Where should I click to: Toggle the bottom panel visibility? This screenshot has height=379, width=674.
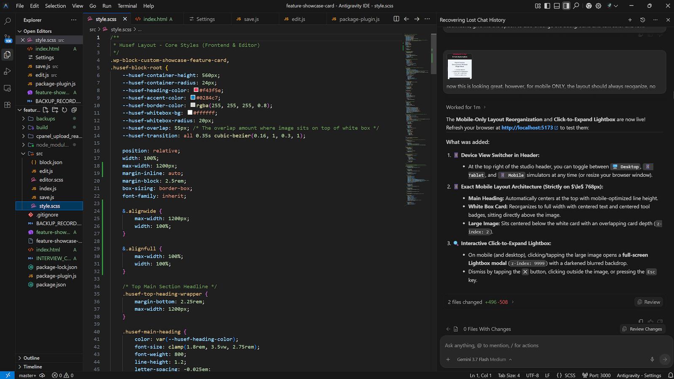556,6
